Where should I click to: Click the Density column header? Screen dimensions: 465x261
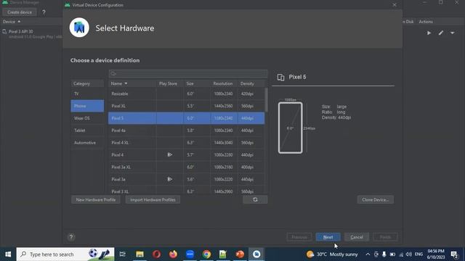pos(251,84)
